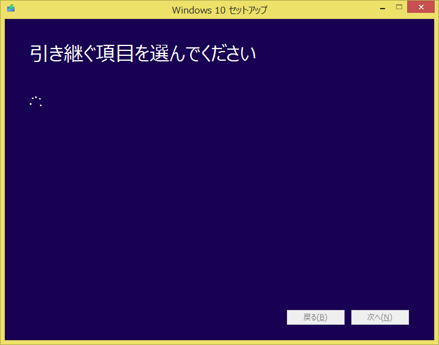
Task: Click the 次へ(N) next button
Action: click(x=380, y=317)
